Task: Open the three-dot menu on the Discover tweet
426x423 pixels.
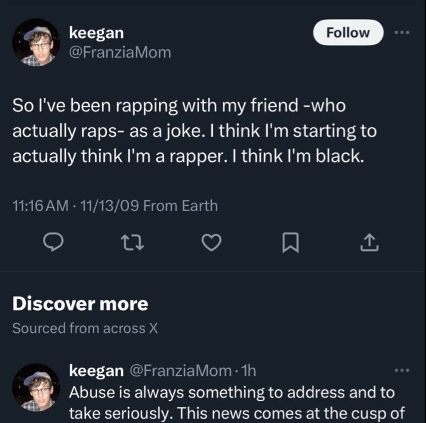Action: tap(402, 371)
